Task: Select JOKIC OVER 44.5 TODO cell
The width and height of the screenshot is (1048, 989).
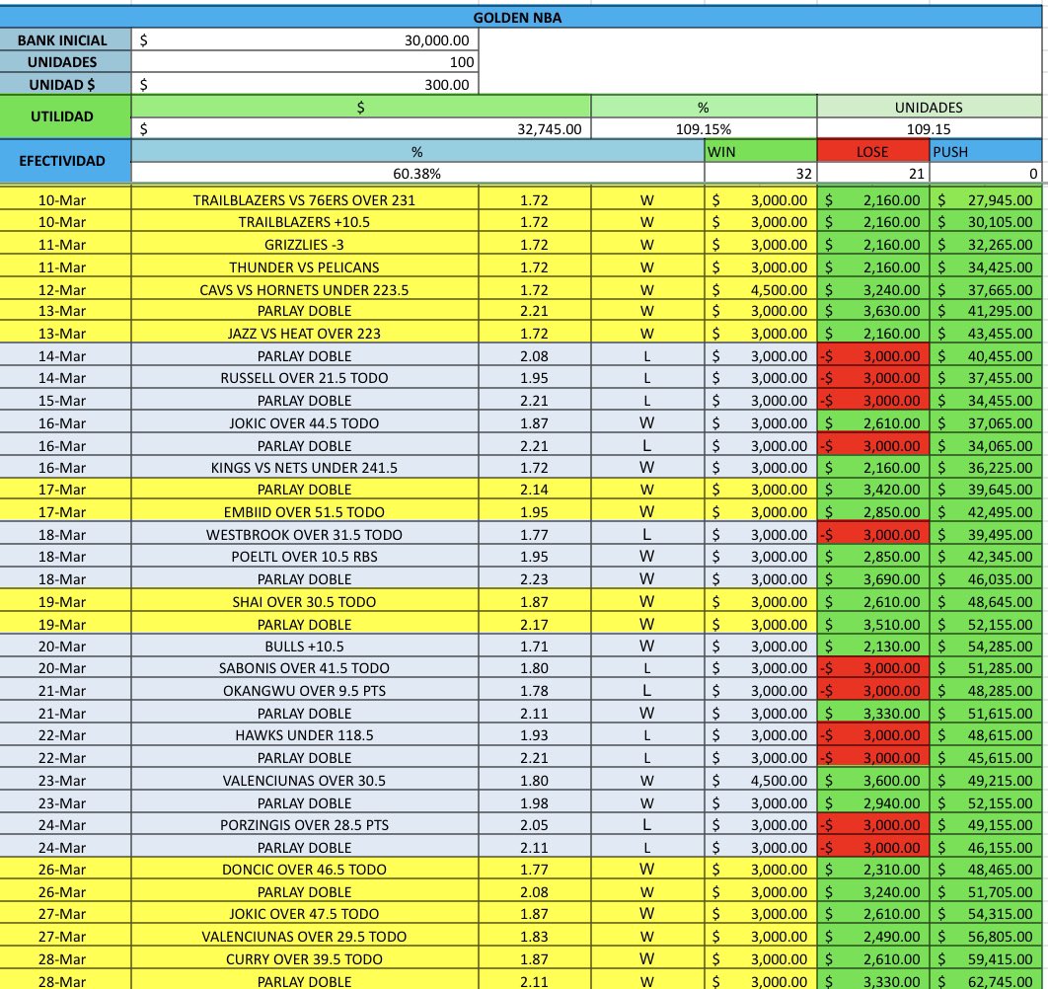Action: click(x=305, y=423)
